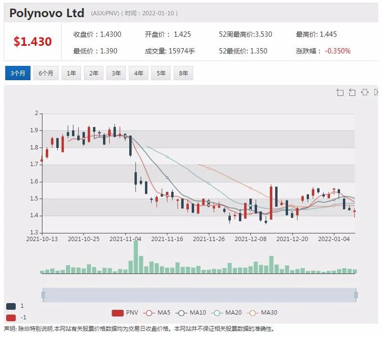Choose the 4年 range tab
Screen dimensions: 382x337
[x=138, y=73]
